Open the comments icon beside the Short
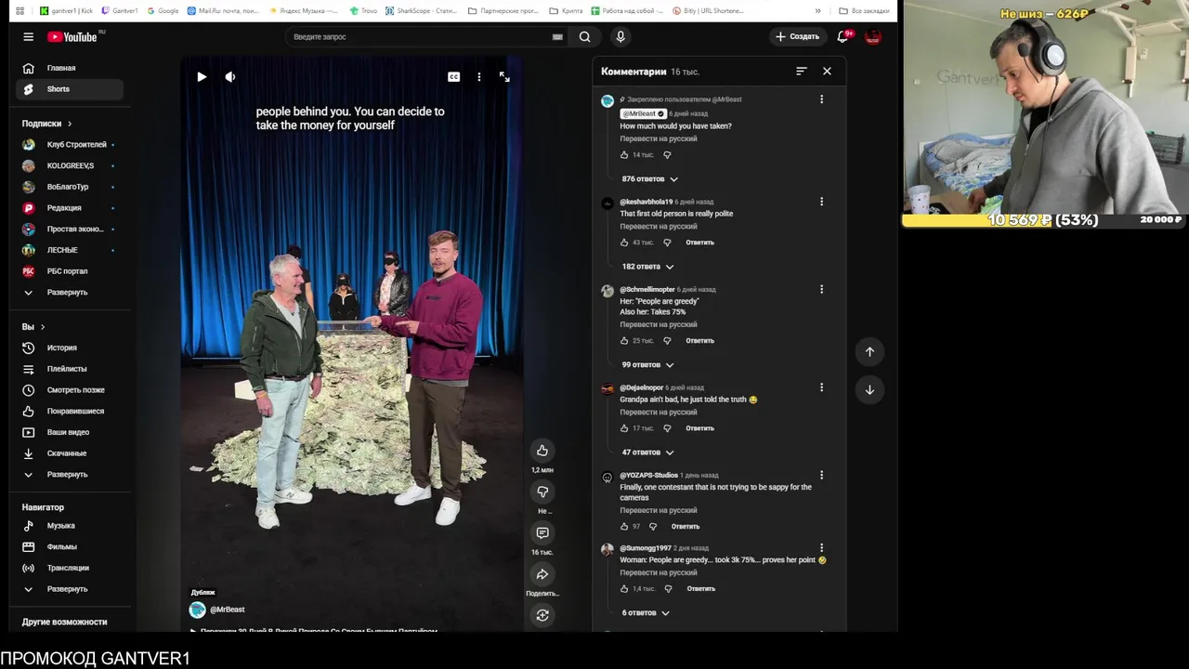 click(x=542, y=532)
